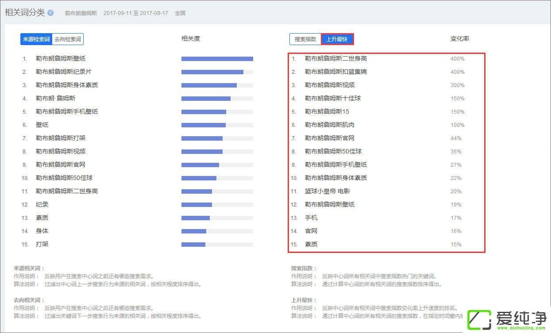Image resolution: width=551 pixels, height=333 pixels.
Task: Click keyword 勒布朗詹姆斯壁纸 in source list
Action: click(61, 58)
